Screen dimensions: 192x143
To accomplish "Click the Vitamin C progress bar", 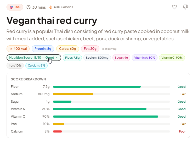I will pyautogui.click(x=111, y=117).
